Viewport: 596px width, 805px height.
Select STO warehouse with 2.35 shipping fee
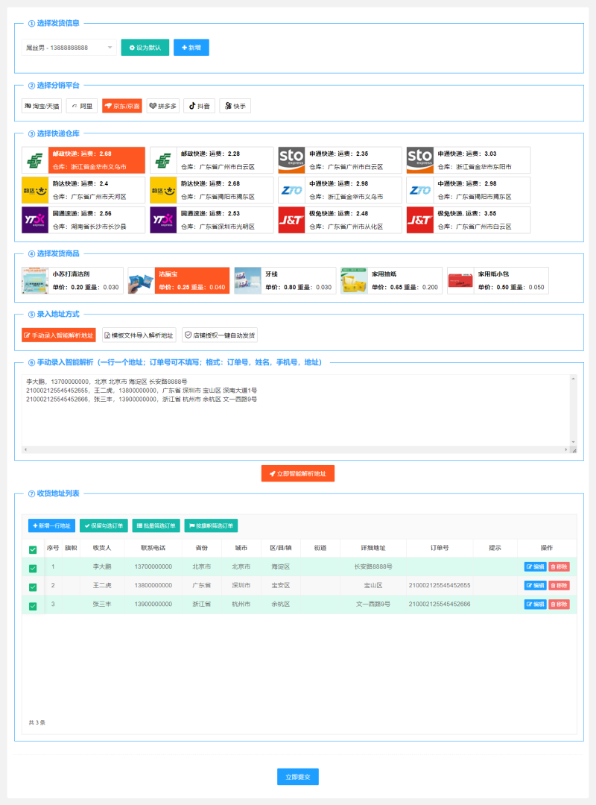[x=339, y=160]
